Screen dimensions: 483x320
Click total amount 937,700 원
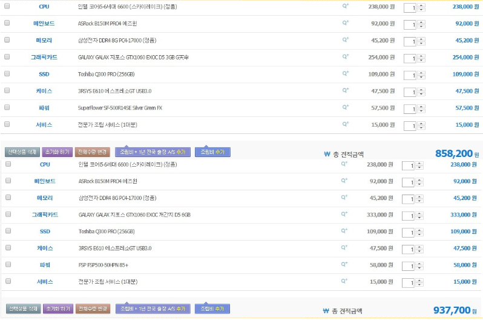pos(455,310)
